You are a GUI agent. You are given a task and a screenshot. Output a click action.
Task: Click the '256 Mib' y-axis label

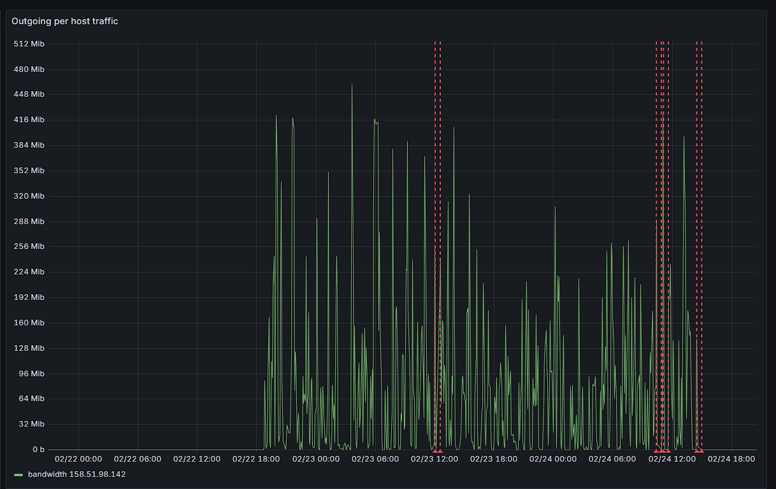[x=29, y=246]
